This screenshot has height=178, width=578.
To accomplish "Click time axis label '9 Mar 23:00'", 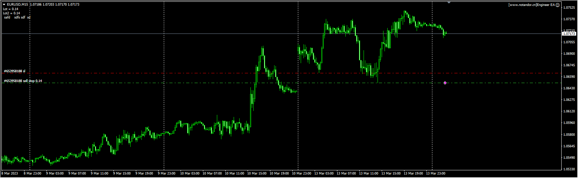I will [x=167, y=173].
